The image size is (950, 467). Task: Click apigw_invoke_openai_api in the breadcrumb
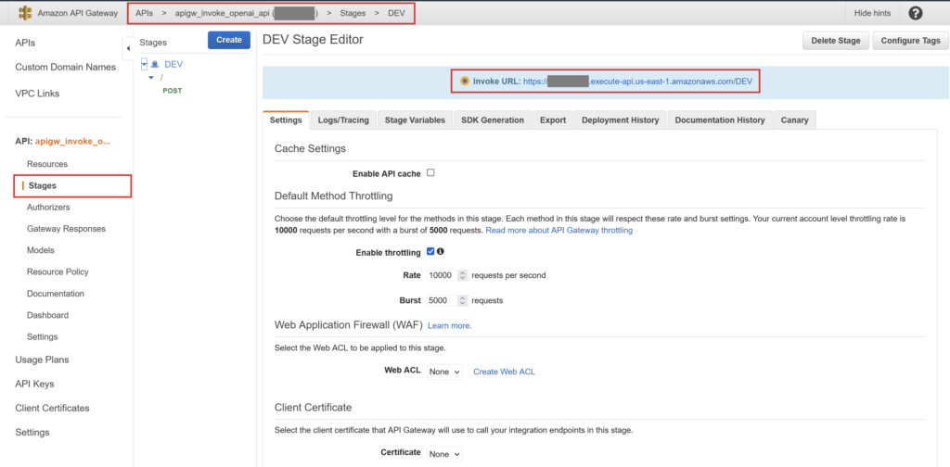tap(223, 13)
